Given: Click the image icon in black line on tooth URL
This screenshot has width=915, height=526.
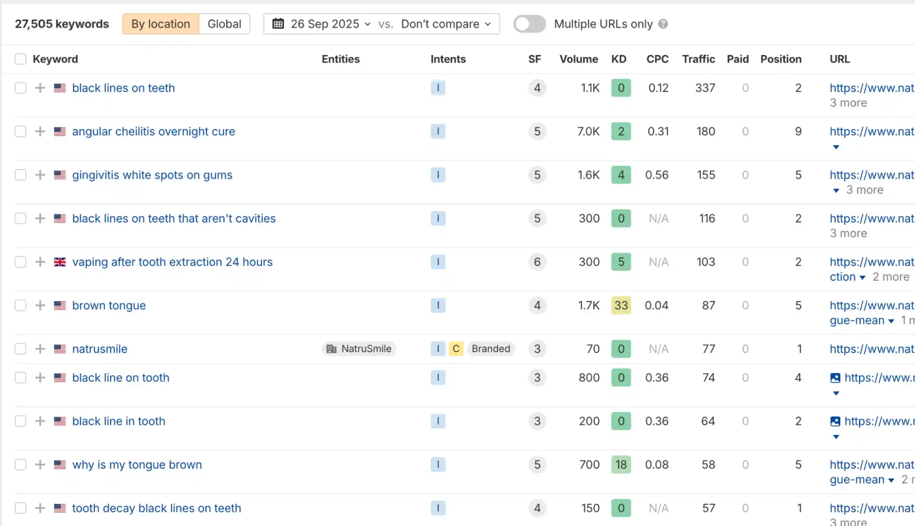Looking at the screenshot, I should pyautogui.click(x=835, y=378).
